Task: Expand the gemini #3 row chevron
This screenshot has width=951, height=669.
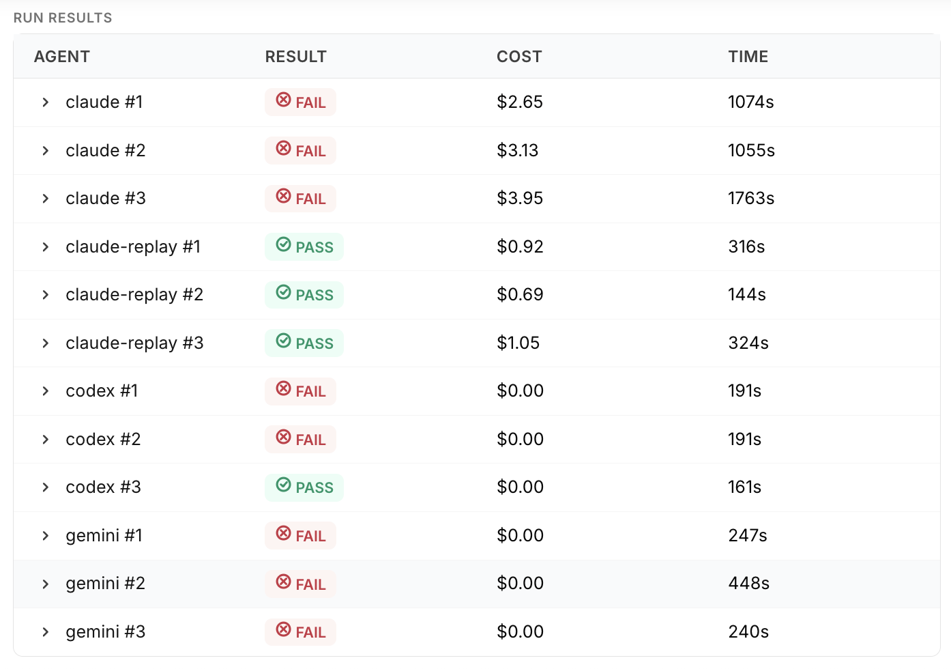Action: coord(46,632)
